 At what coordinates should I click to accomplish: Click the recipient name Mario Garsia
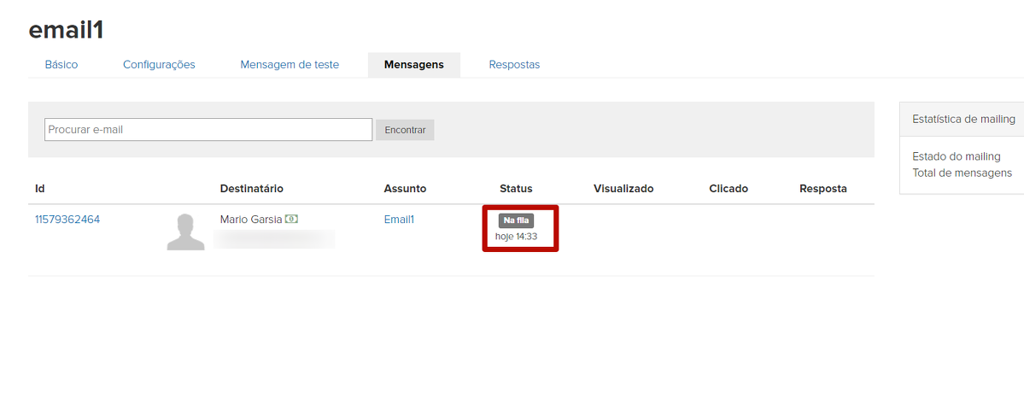250,220
